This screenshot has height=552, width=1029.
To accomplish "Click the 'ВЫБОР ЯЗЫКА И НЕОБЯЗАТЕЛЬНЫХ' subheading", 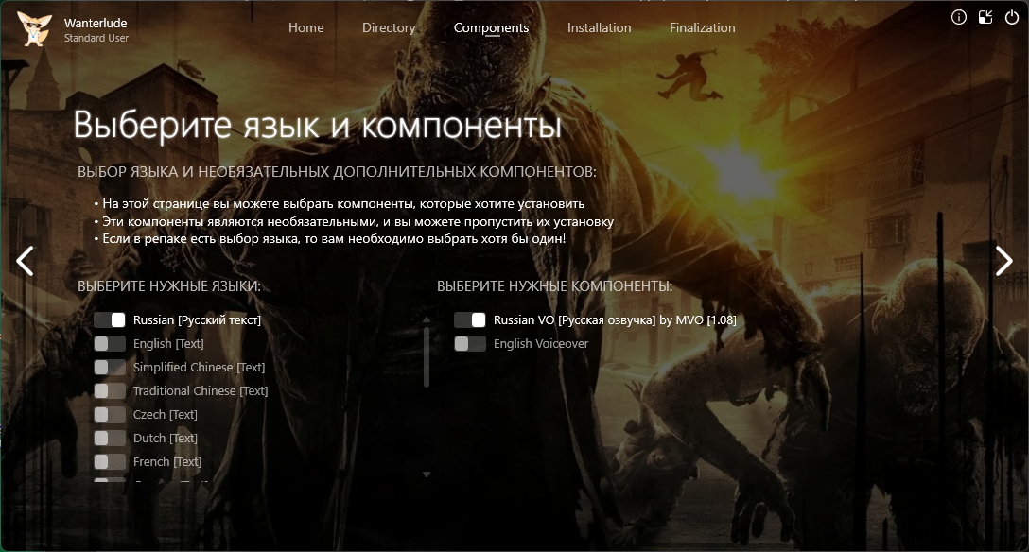I will click(338, 172).
